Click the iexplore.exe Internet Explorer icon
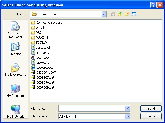The width and height of the screenshot is (165, 123). 33,68
